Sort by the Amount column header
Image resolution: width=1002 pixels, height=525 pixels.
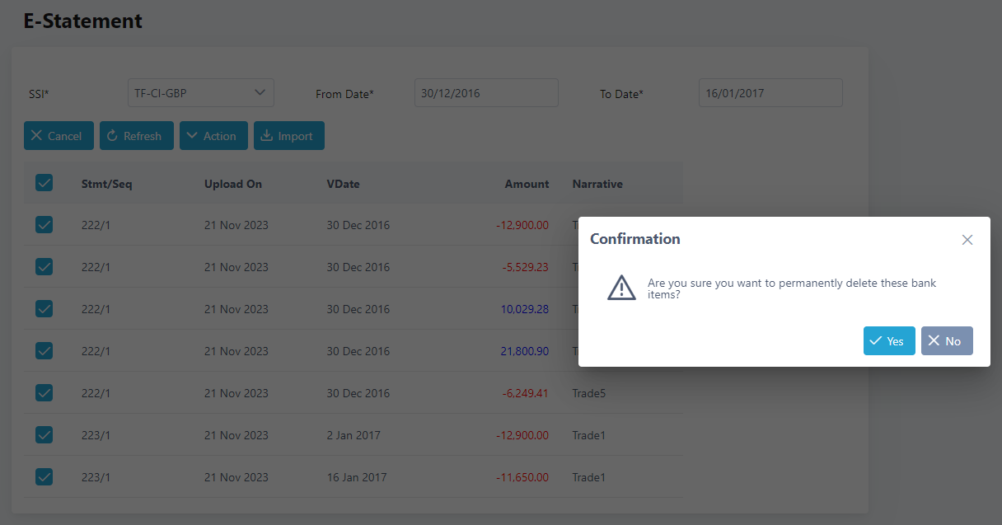tap(527, 184)
